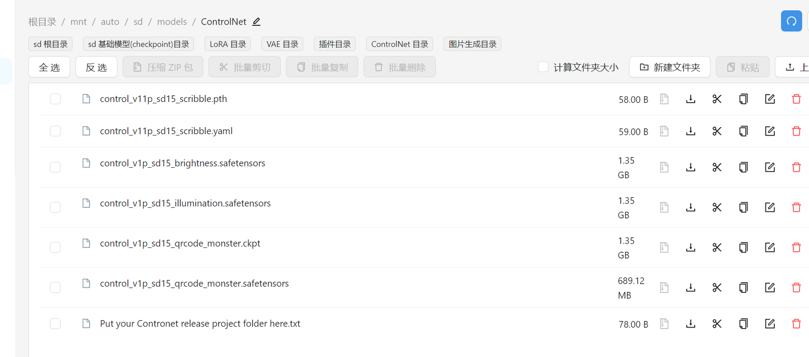Click the ControlNet current folder in breadcrumb
Screen dimensions: 809x357
coord(223,22)
